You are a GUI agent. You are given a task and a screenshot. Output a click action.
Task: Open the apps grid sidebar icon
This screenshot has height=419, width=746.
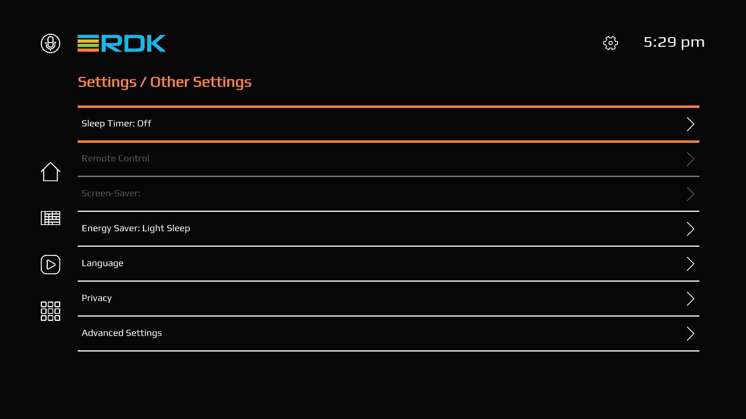point(51,311)
